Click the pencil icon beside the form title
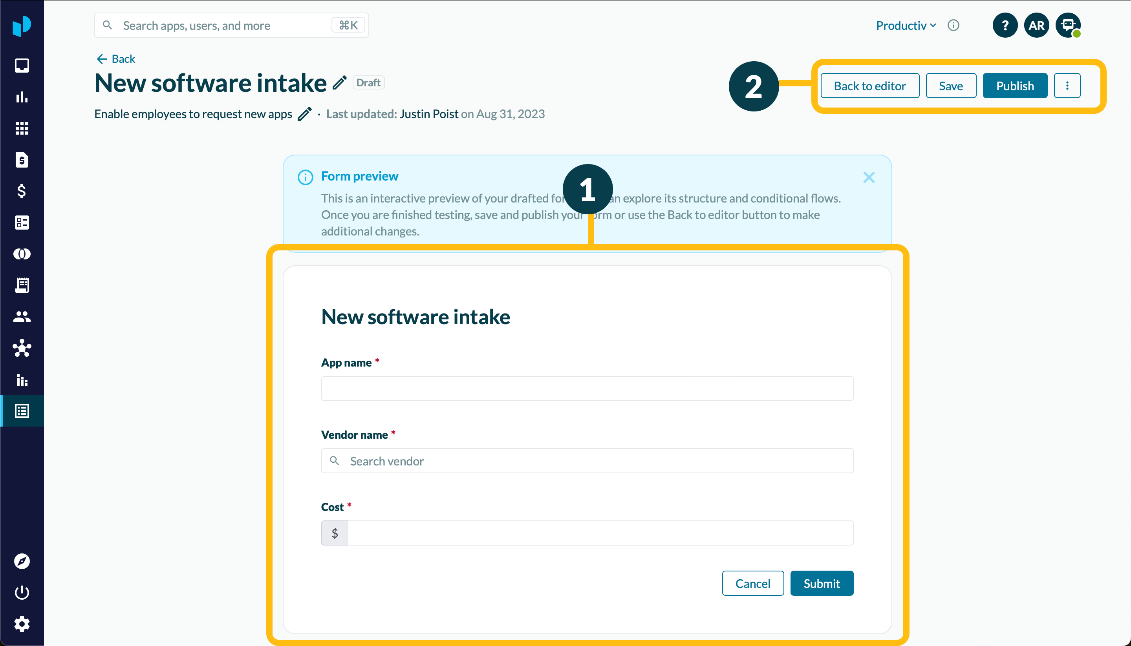Screen dimensions: 1131x646 pyautogui.click(x=340, y=83)
